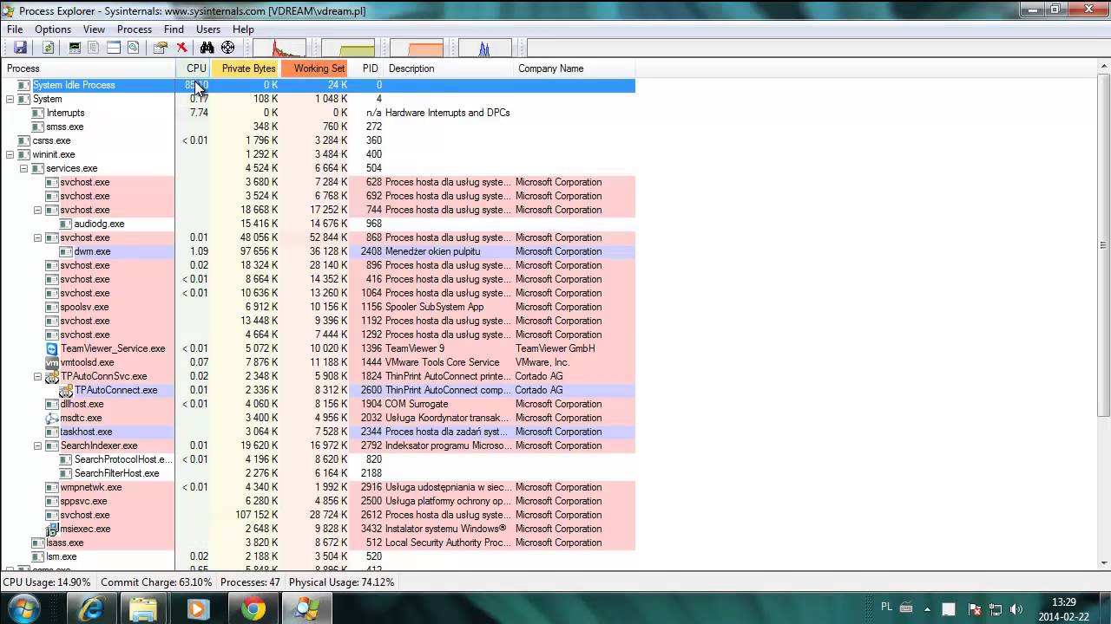Select the audiodg.exe process
The width and height of the screenshot is (1111, 624).
(99, 224)
